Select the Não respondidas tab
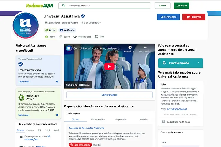Image resolution: width=221 pixels, height=147 pixels. pyautogui.click(x=98, y=119)
